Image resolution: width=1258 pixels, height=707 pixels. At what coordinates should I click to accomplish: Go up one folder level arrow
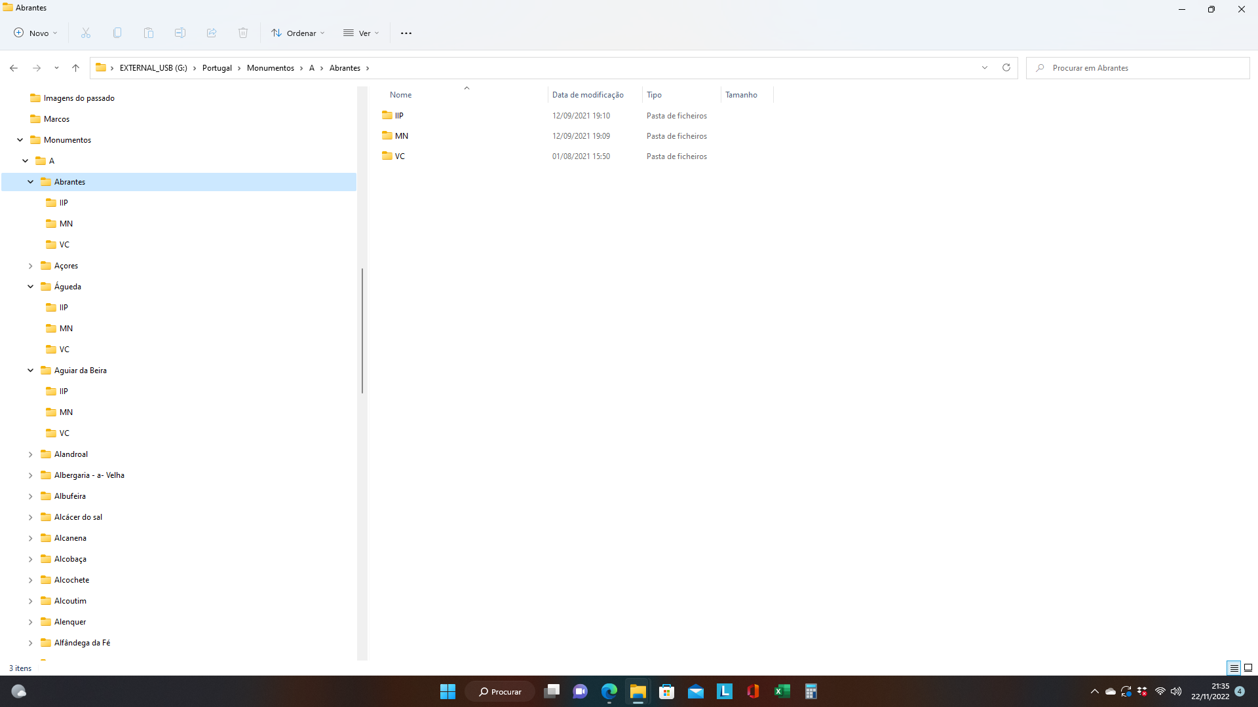75,68
